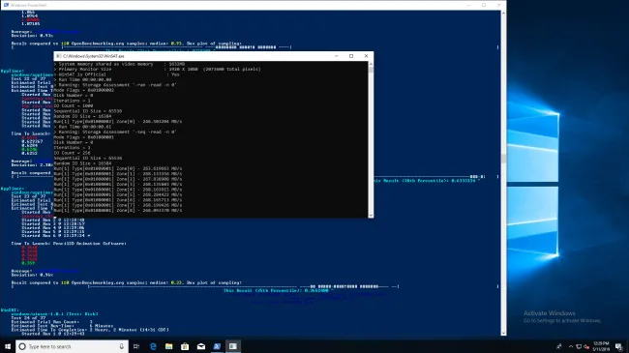Click the clock and date display
Image resolution: width=629 pixels, height=353 pixels.
601,346
